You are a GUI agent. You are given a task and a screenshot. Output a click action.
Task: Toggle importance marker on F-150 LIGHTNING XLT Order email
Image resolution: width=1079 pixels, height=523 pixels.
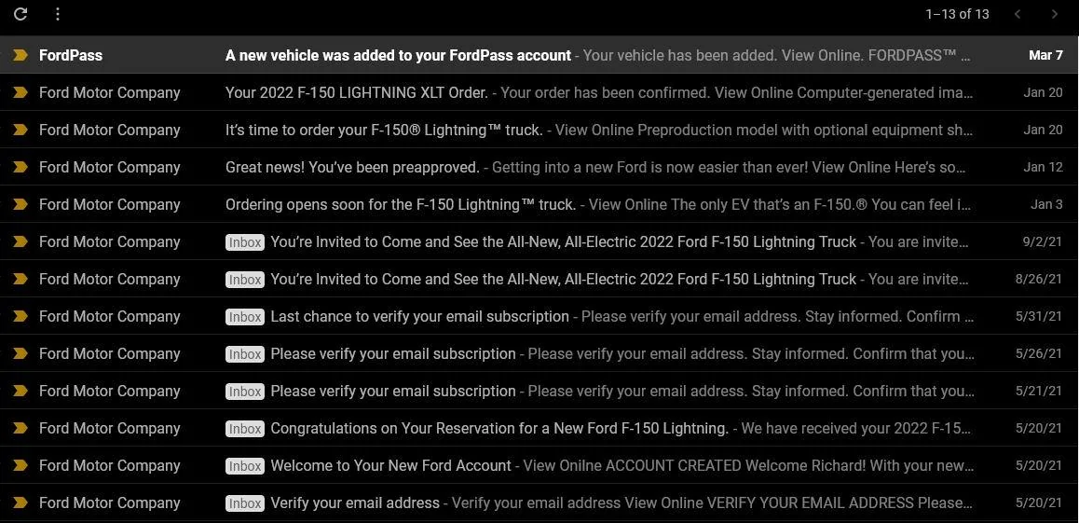coord(20,92)
